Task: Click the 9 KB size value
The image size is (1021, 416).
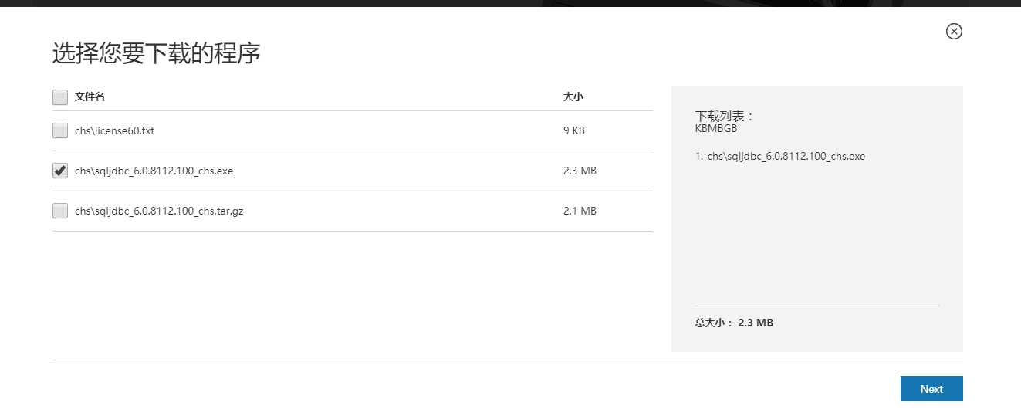Action: click(574, 131)
